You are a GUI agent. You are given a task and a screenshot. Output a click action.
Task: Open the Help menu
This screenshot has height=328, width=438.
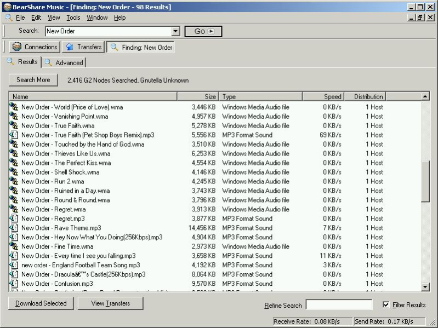pos(120,18)
